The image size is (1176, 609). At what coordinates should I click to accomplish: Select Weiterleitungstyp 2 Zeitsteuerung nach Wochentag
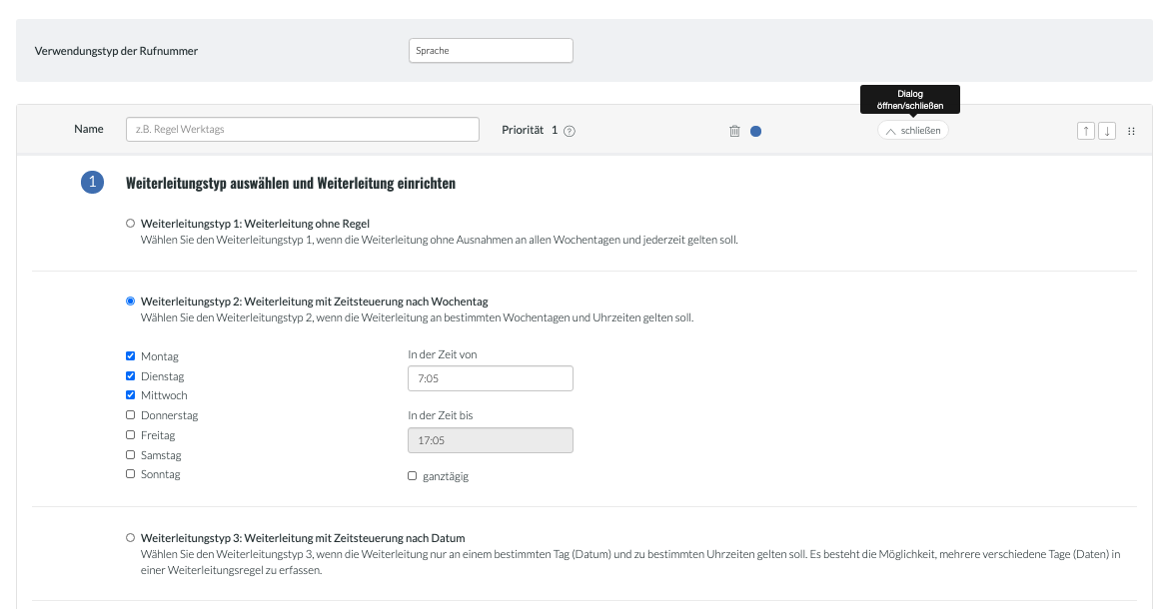click(131, 301)
